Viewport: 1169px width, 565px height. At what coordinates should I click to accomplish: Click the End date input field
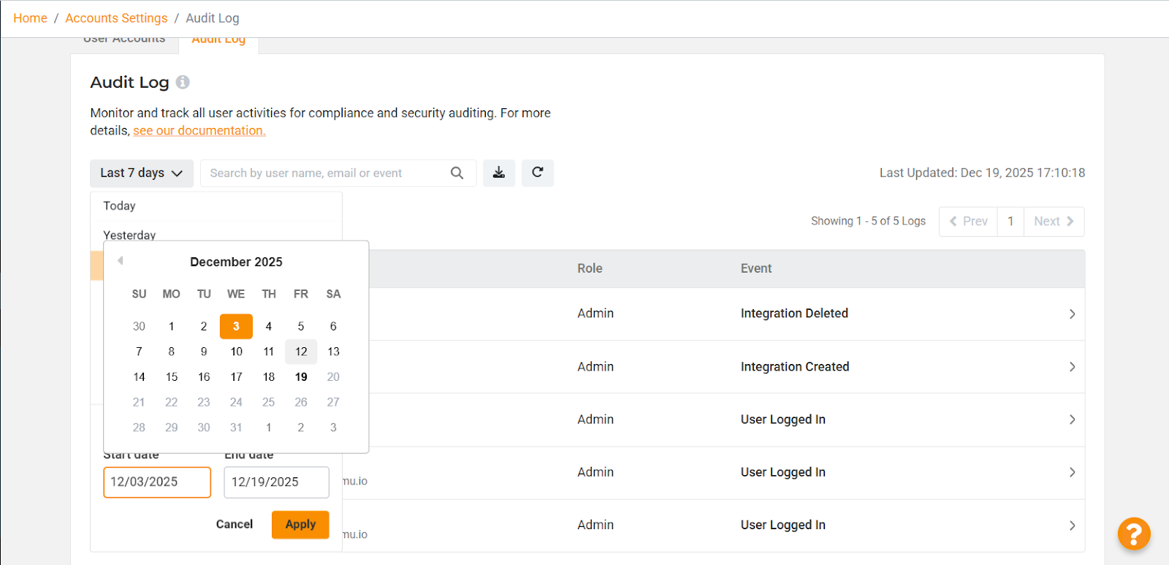[x=276, y=482]
